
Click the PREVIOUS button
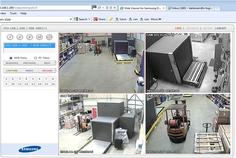pyautogui.click(x=30, y=63)
